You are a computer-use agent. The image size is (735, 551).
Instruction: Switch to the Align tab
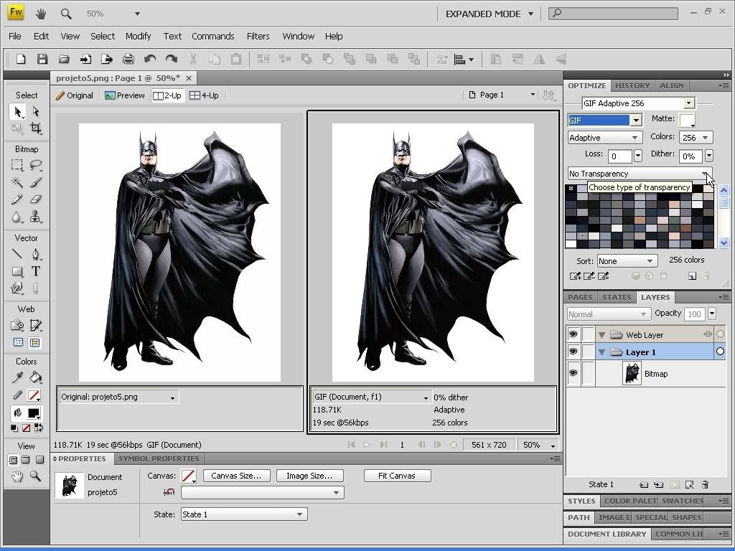click(672, 86)
